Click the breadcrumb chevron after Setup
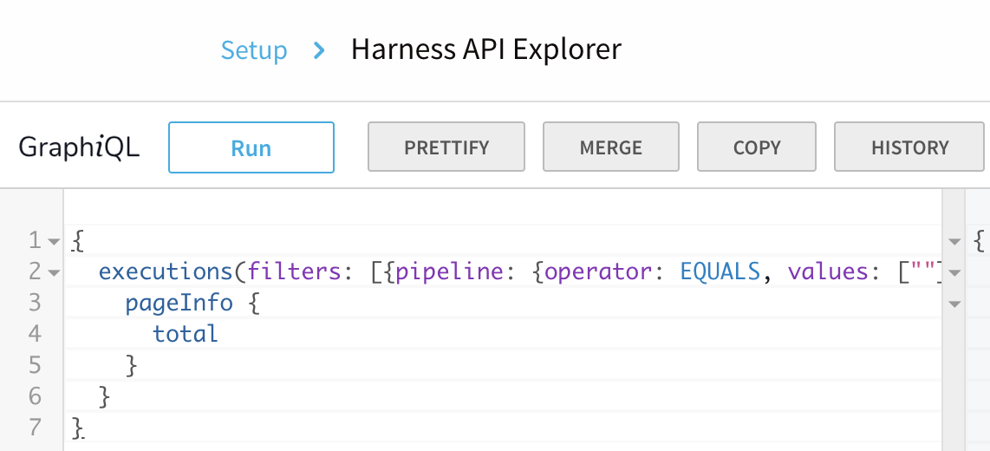The image size is (990, 451). click(x=320, y=50)
